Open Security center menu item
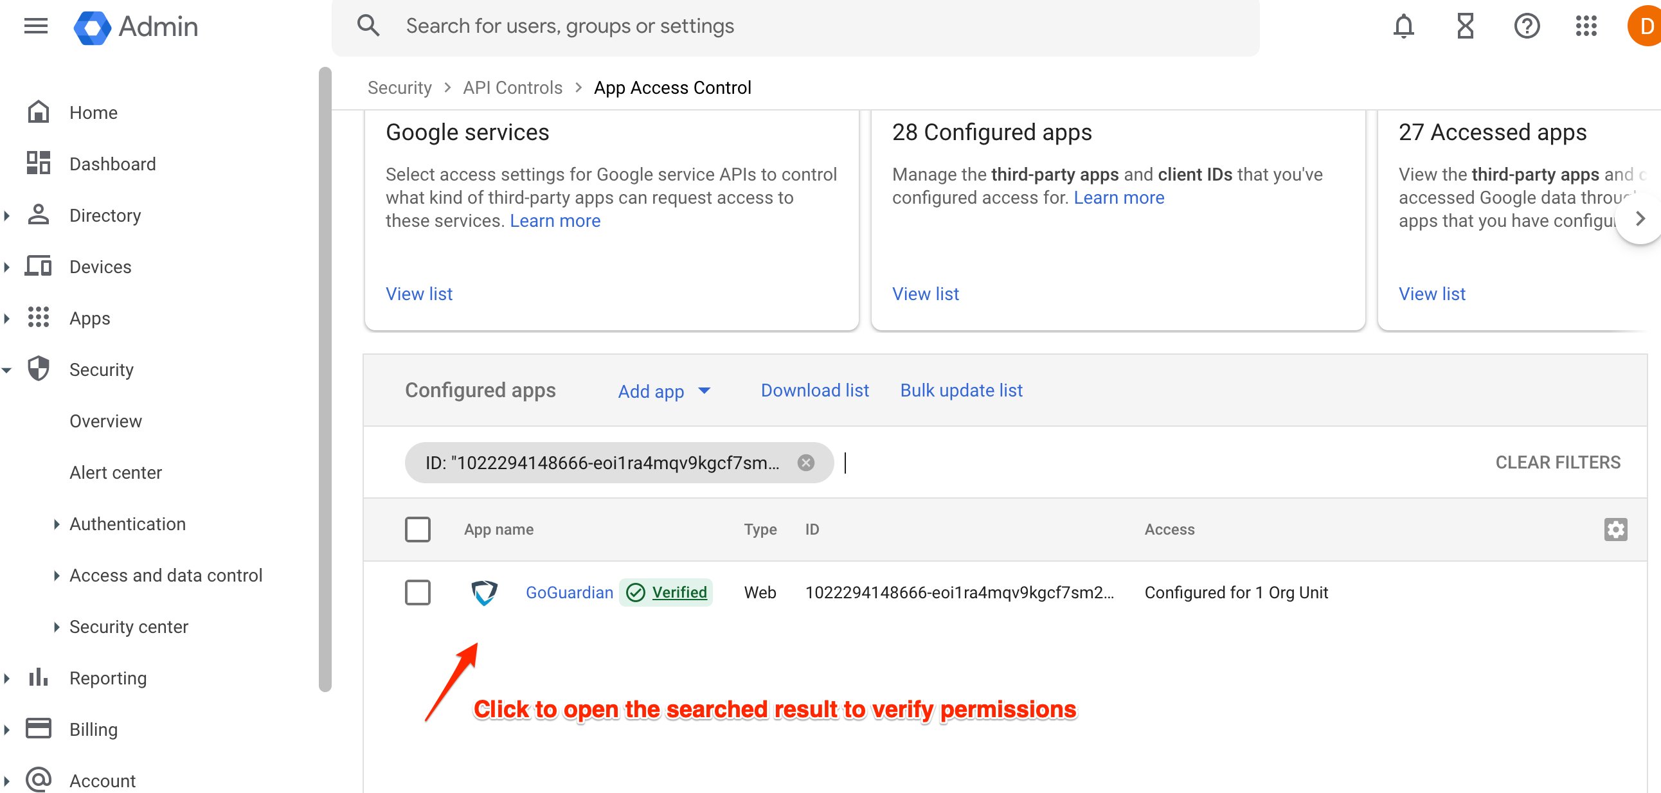1661x793 pixels. click(129, 627)
